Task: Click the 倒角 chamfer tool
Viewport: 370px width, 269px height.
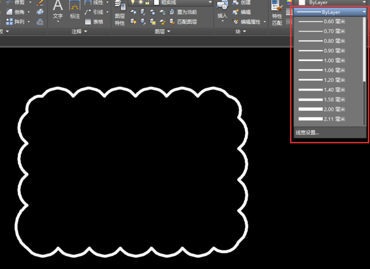Action: [x=20, y=12]
